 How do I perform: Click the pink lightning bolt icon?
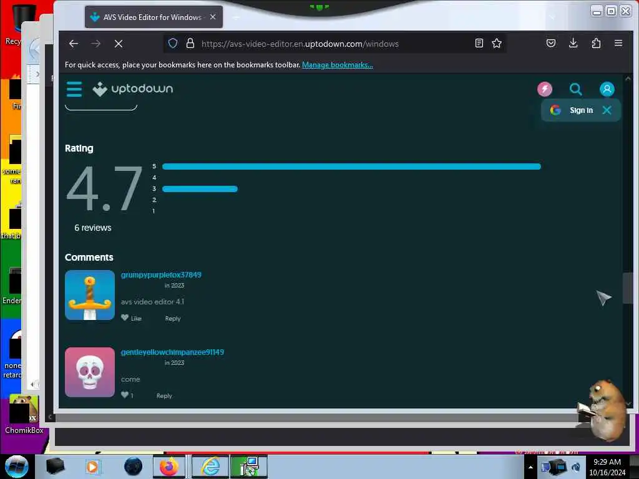[x=544, y=89]
